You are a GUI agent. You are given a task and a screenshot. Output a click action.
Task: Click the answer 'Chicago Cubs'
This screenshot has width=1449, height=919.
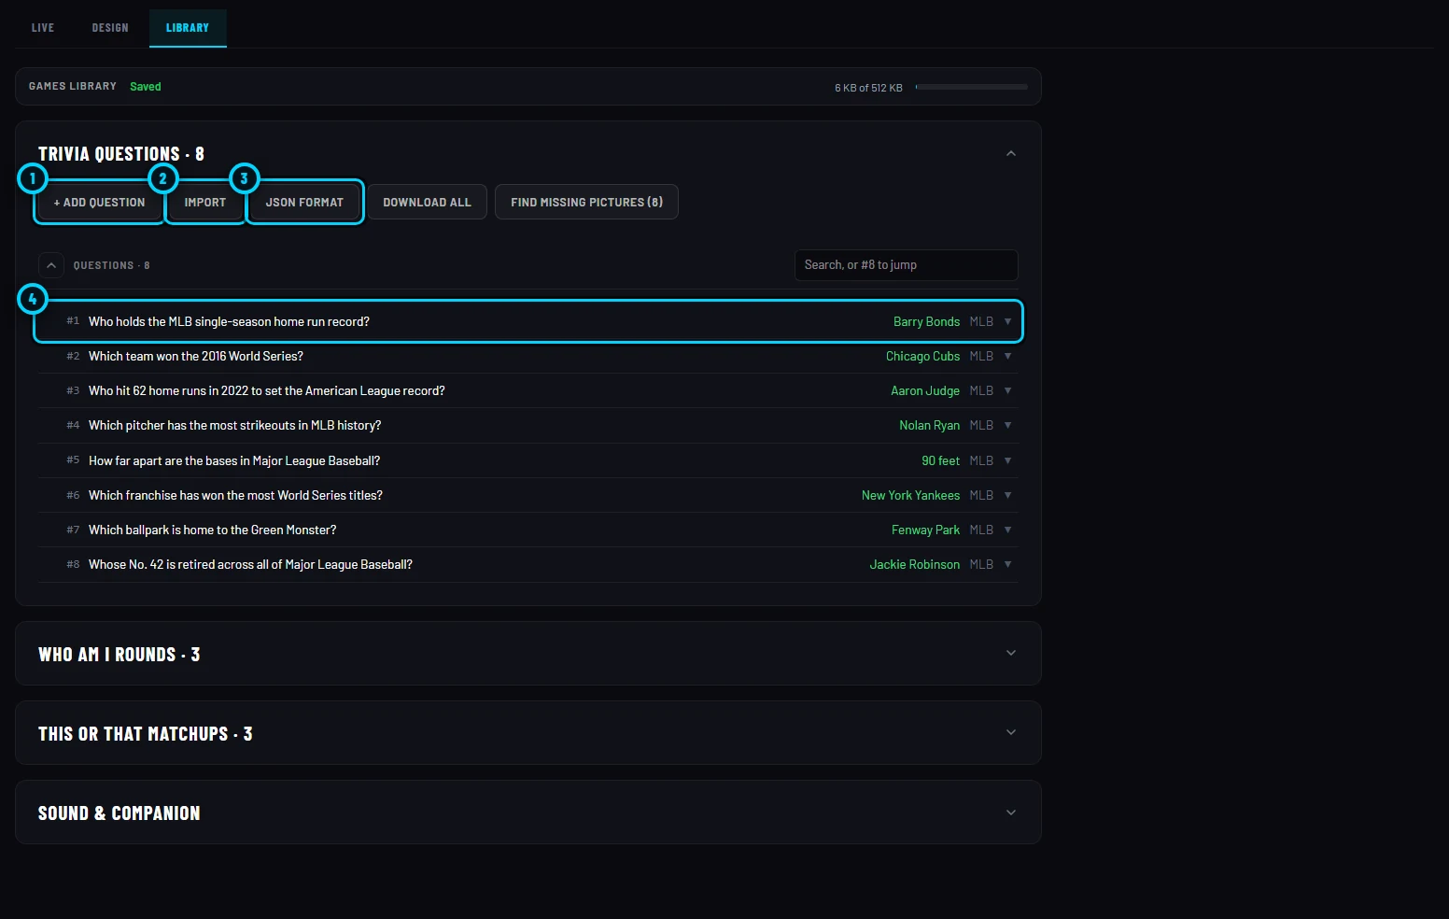[x=922, y=357]
